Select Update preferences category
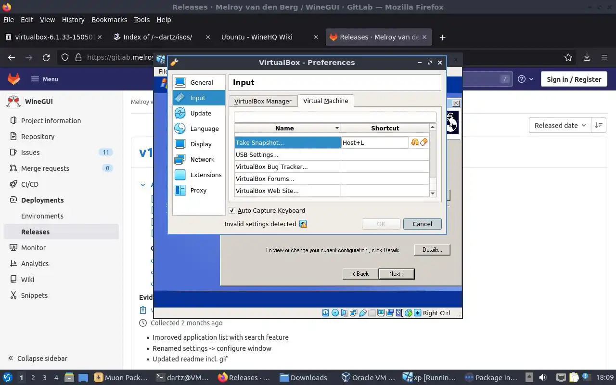616x385 pixels. click(199, 113)
